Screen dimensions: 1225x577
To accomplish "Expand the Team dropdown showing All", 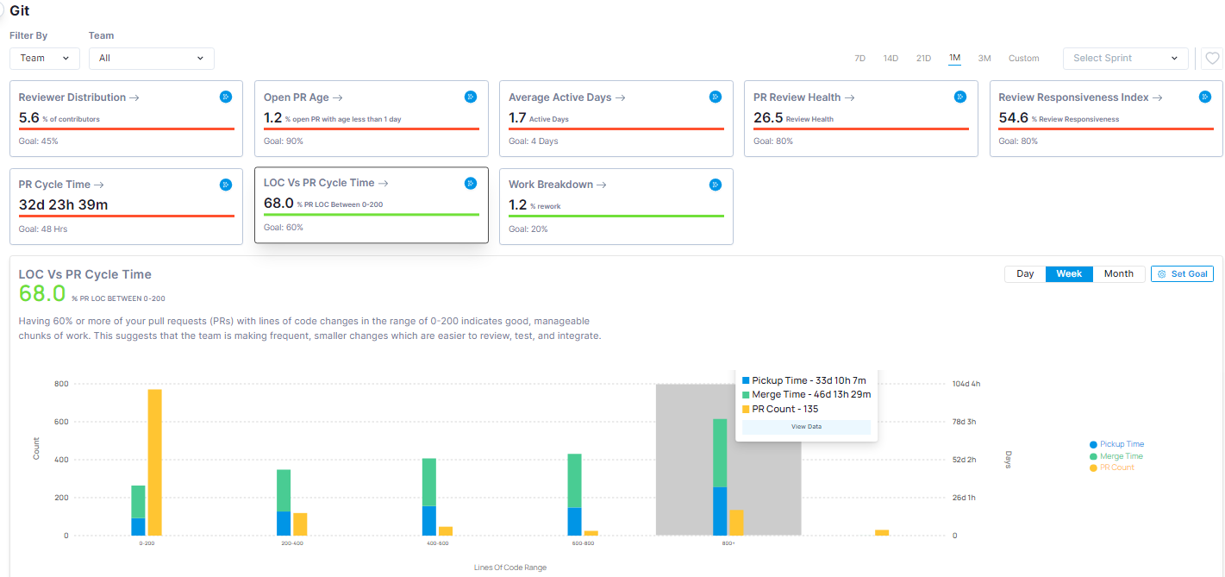I will coord(152,59).
